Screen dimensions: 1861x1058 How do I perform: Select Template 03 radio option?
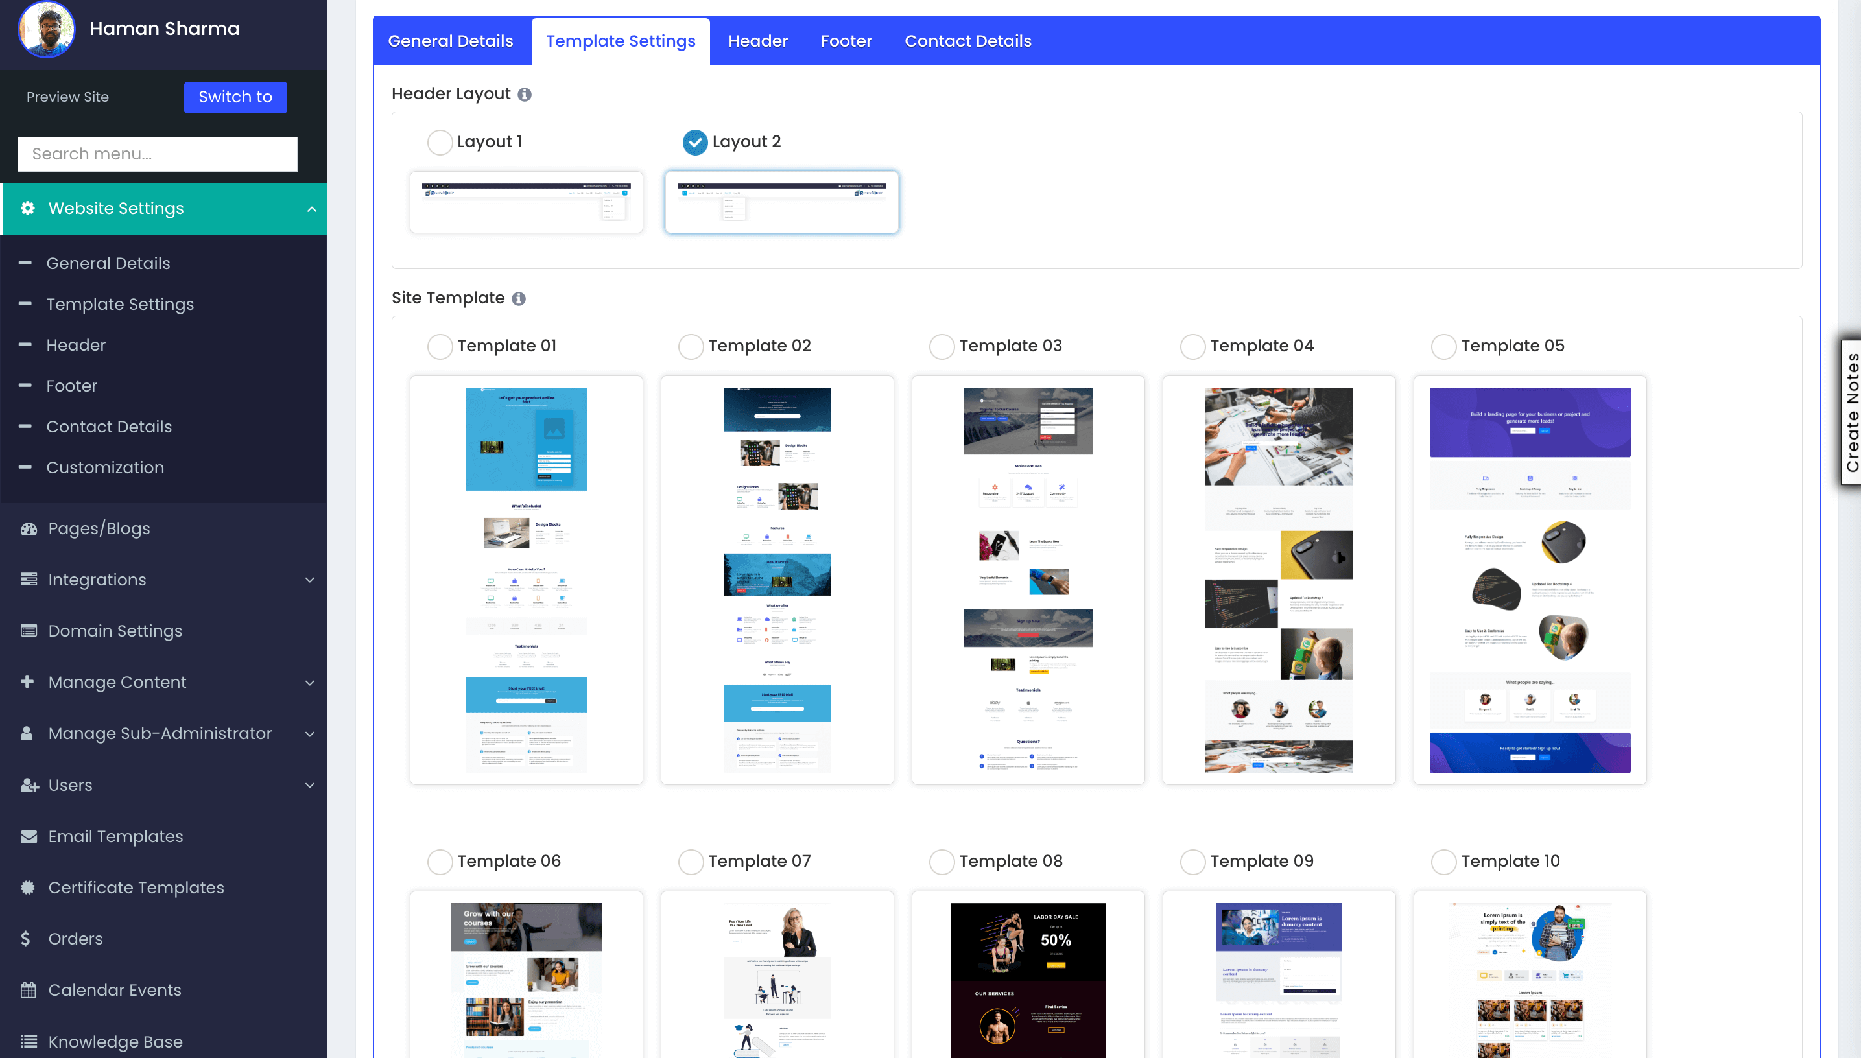(x=942, y=346)
